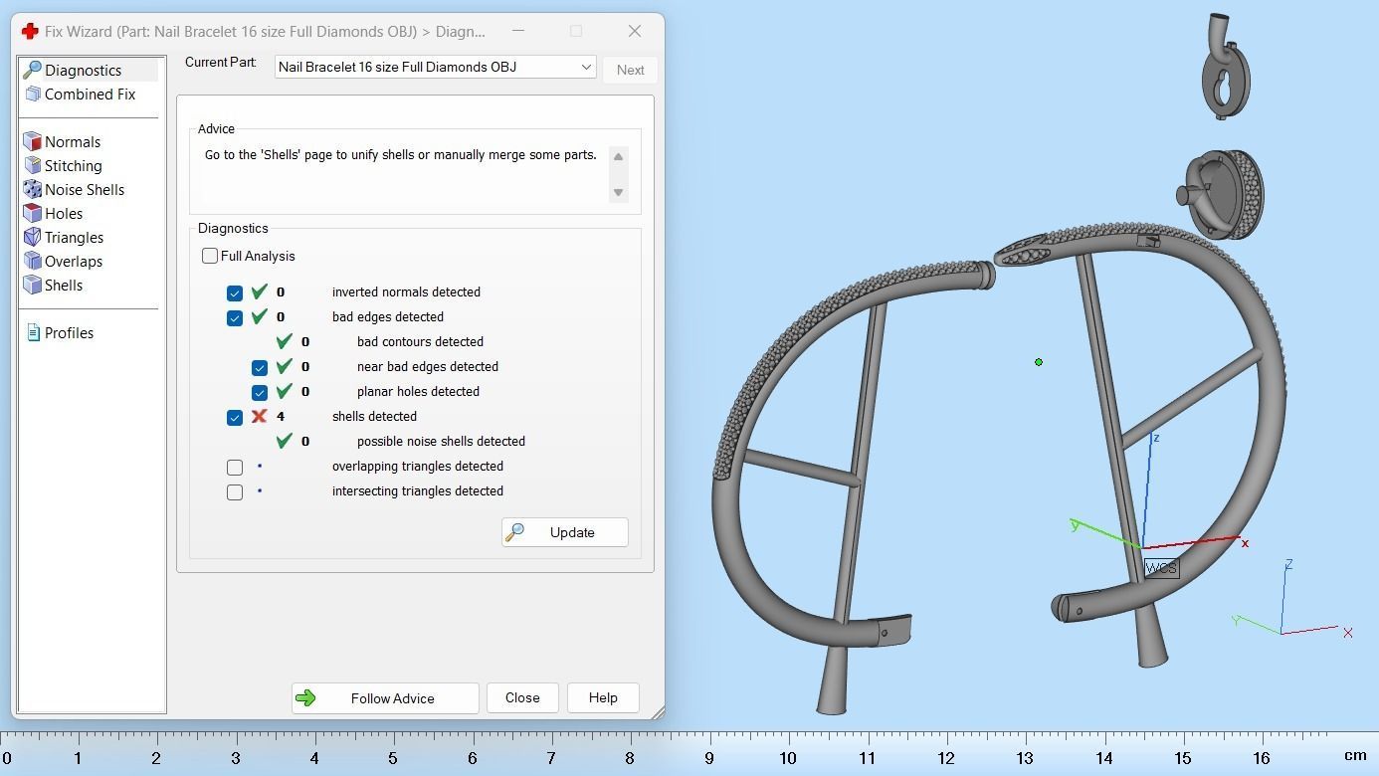Click the Advice text scroll down arrow

(x=618, y=192)
